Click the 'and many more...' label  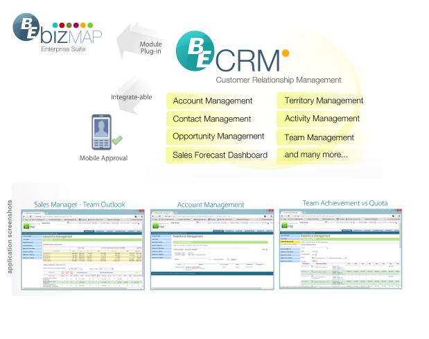[x=316, y=155]
